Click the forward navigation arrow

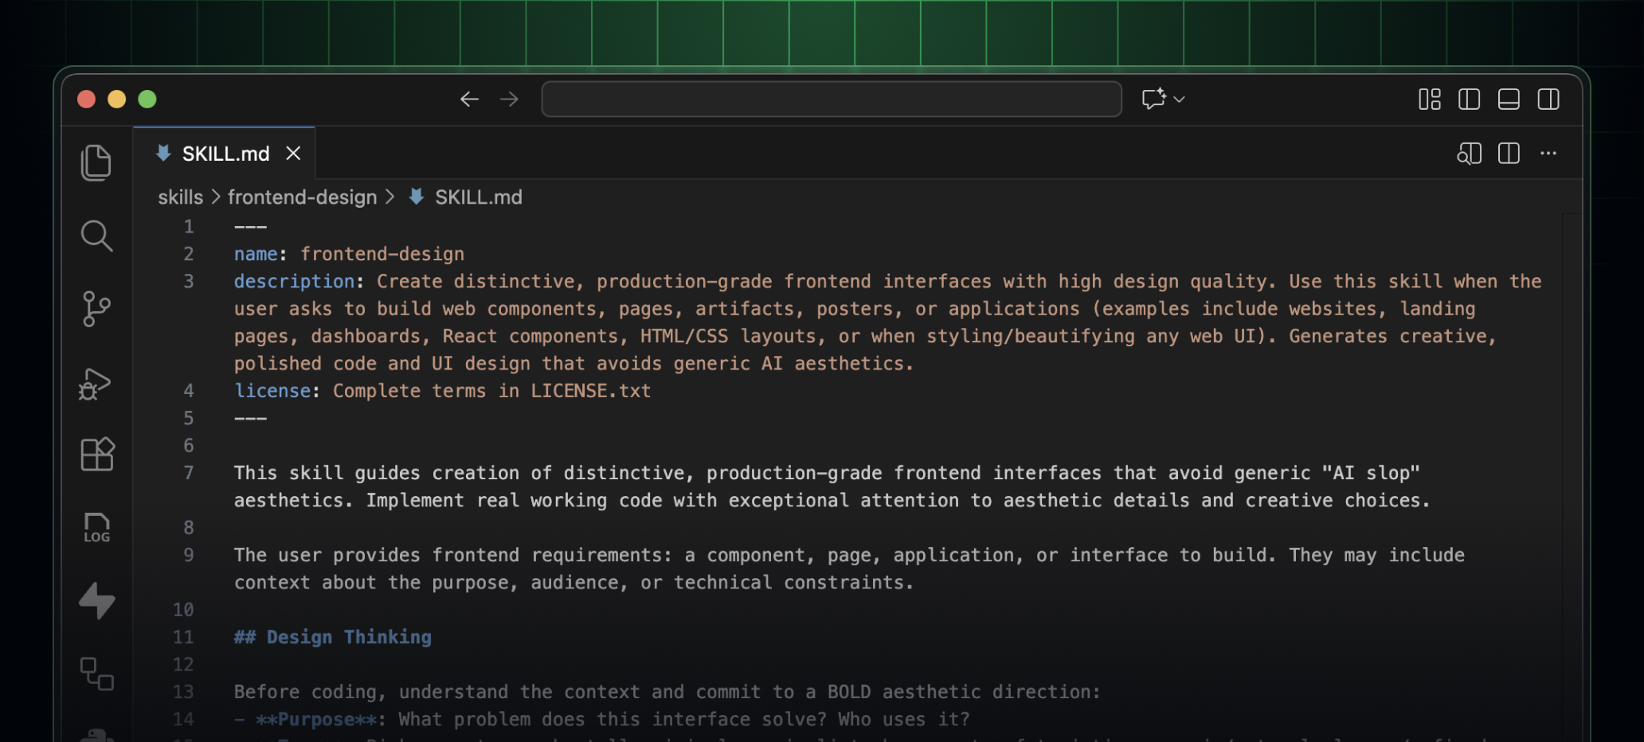pyautogui.click(x=508, y=99)
